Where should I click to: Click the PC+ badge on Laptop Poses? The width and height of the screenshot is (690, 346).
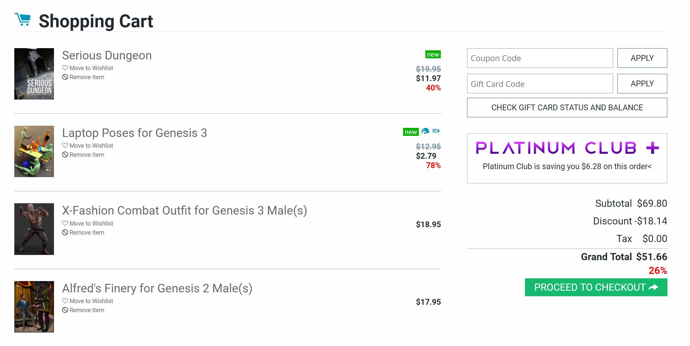[436, 131]
